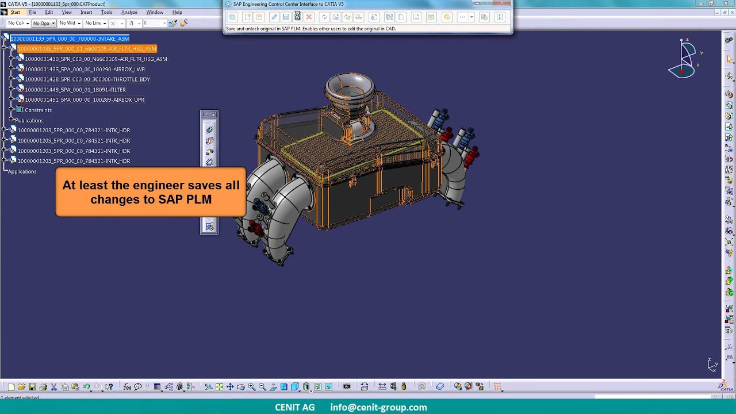
Task: Open the View menu
Action: click(67, 12)
